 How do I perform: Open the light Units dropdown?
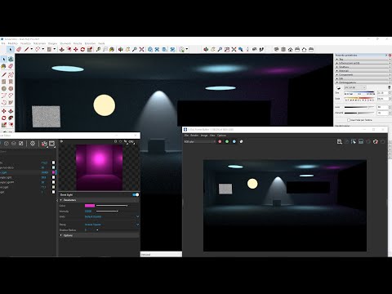(112, 216)
